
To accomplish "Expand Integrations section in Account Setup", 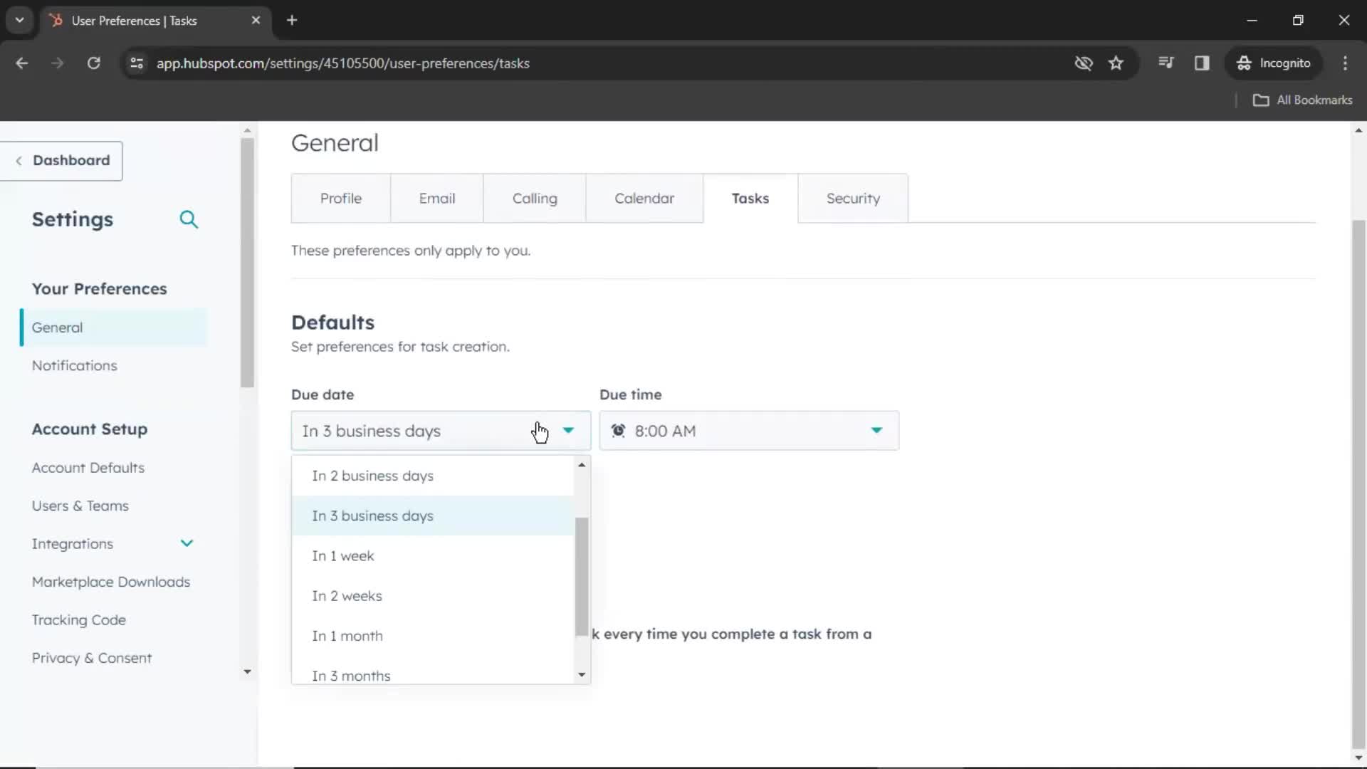I will (x=187, y=544).
